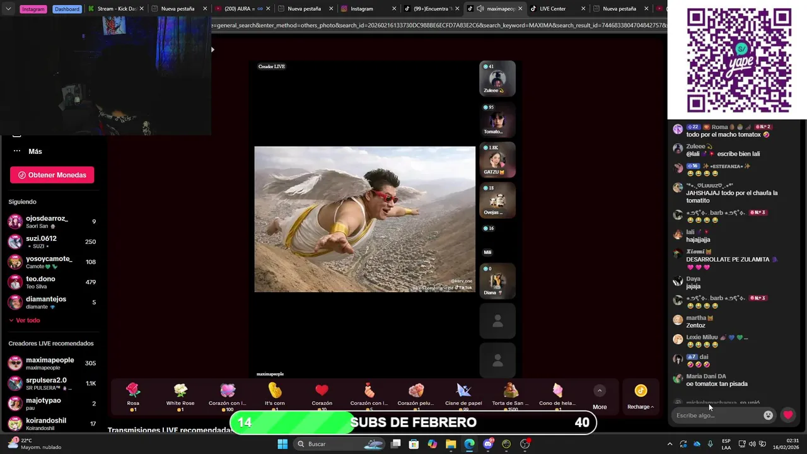
Task: Mute the maximapeople tab audio
Action: [480, 9]
